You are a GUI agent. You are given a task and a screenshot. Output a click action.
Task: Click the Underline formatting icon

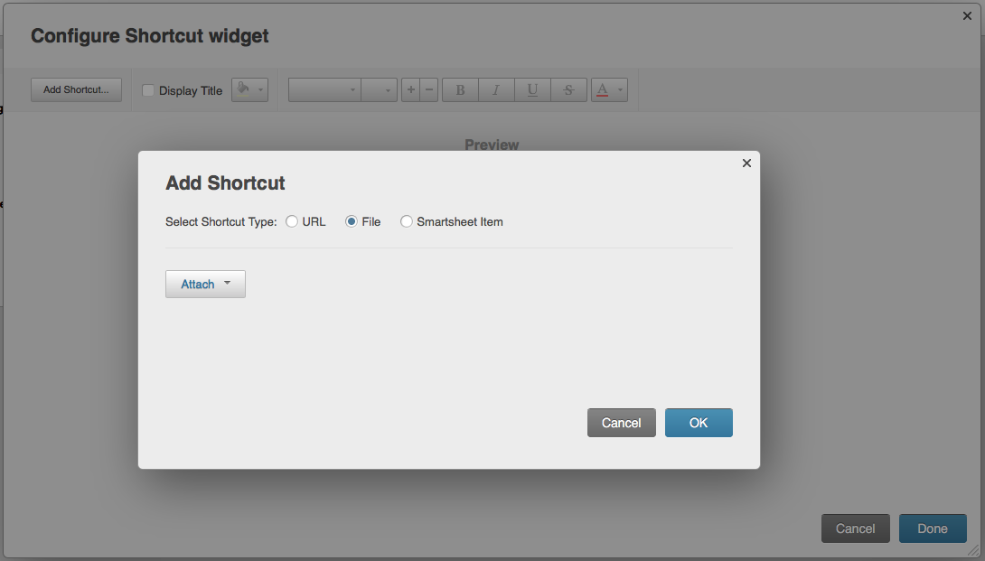coord(532,89)
